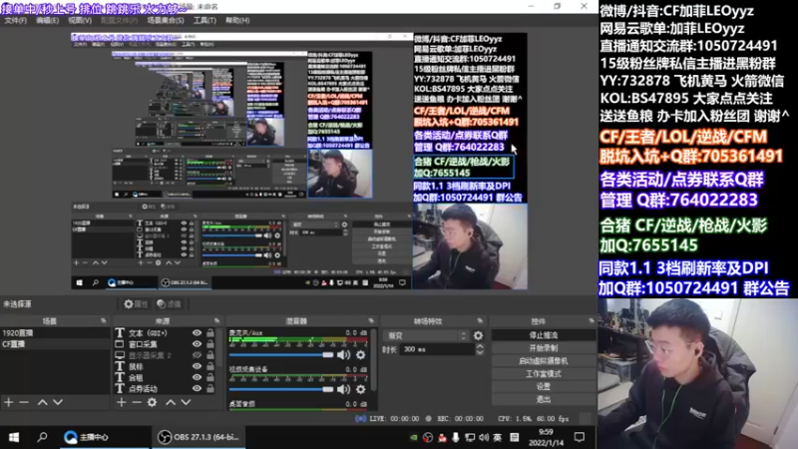Viewport: 798px width, 449px height.
Task: Toggle the lock on 窗口采集 source
Action: [210, 344]
